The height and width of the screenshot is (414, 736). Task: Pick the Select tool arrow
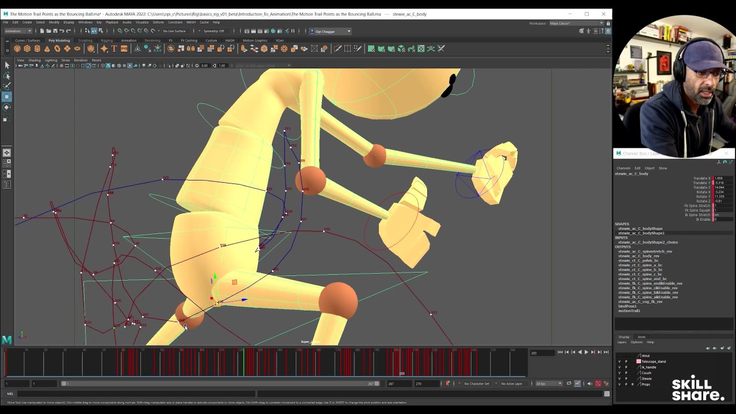(x=7, y=66)
